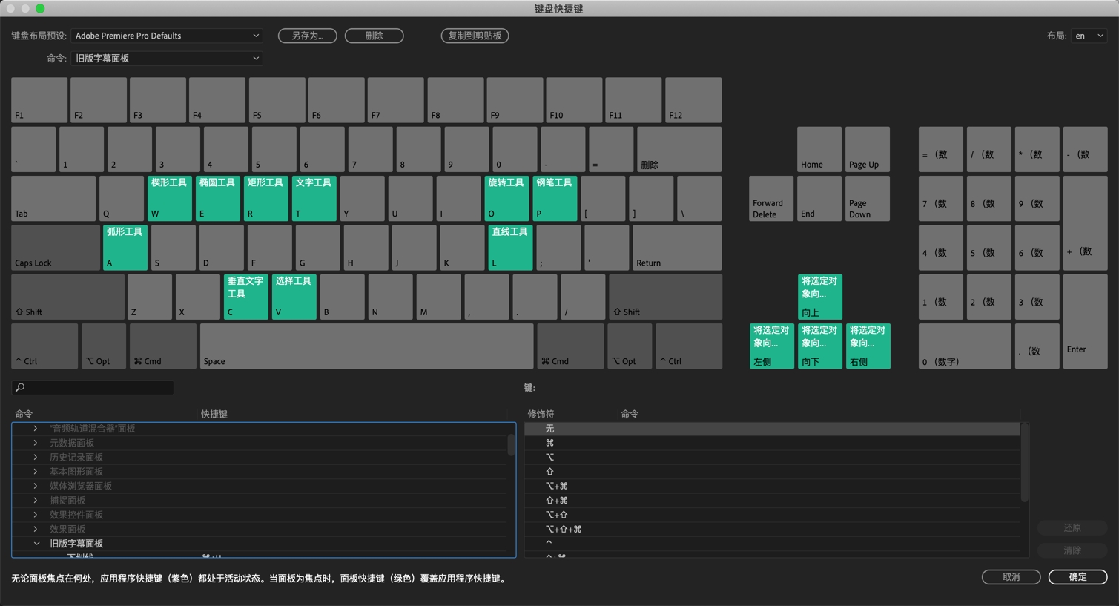Select the 选择工具 key V
The width and height of the screenshot is (1119, 606).
294,297
